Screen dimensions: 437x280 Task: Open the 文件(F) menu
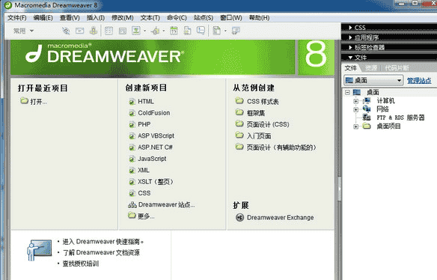[x=16, y=18]
